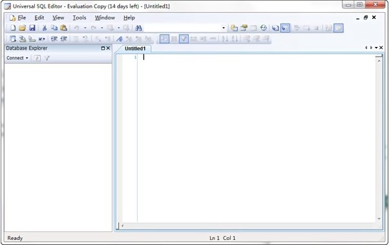Open the View menu
This screenshot has height=245, width=389.
58,17
